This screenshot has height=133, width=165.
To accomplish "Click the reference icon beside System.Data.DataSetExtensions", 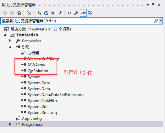I will 24,94.
